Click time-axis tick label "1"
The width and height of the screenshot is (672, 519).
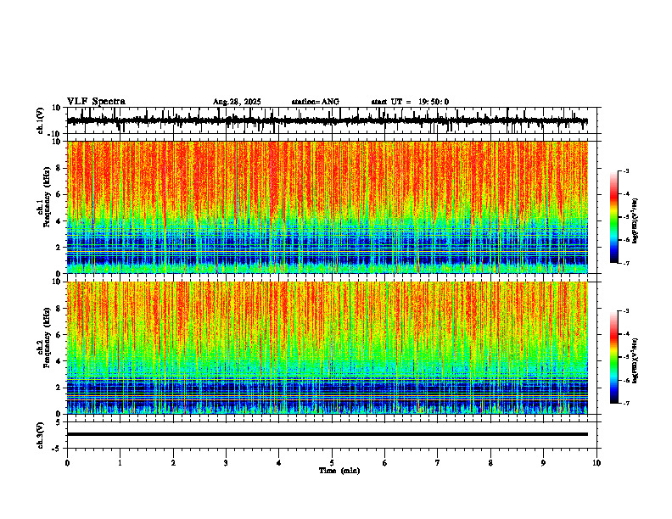coord(120,463)
